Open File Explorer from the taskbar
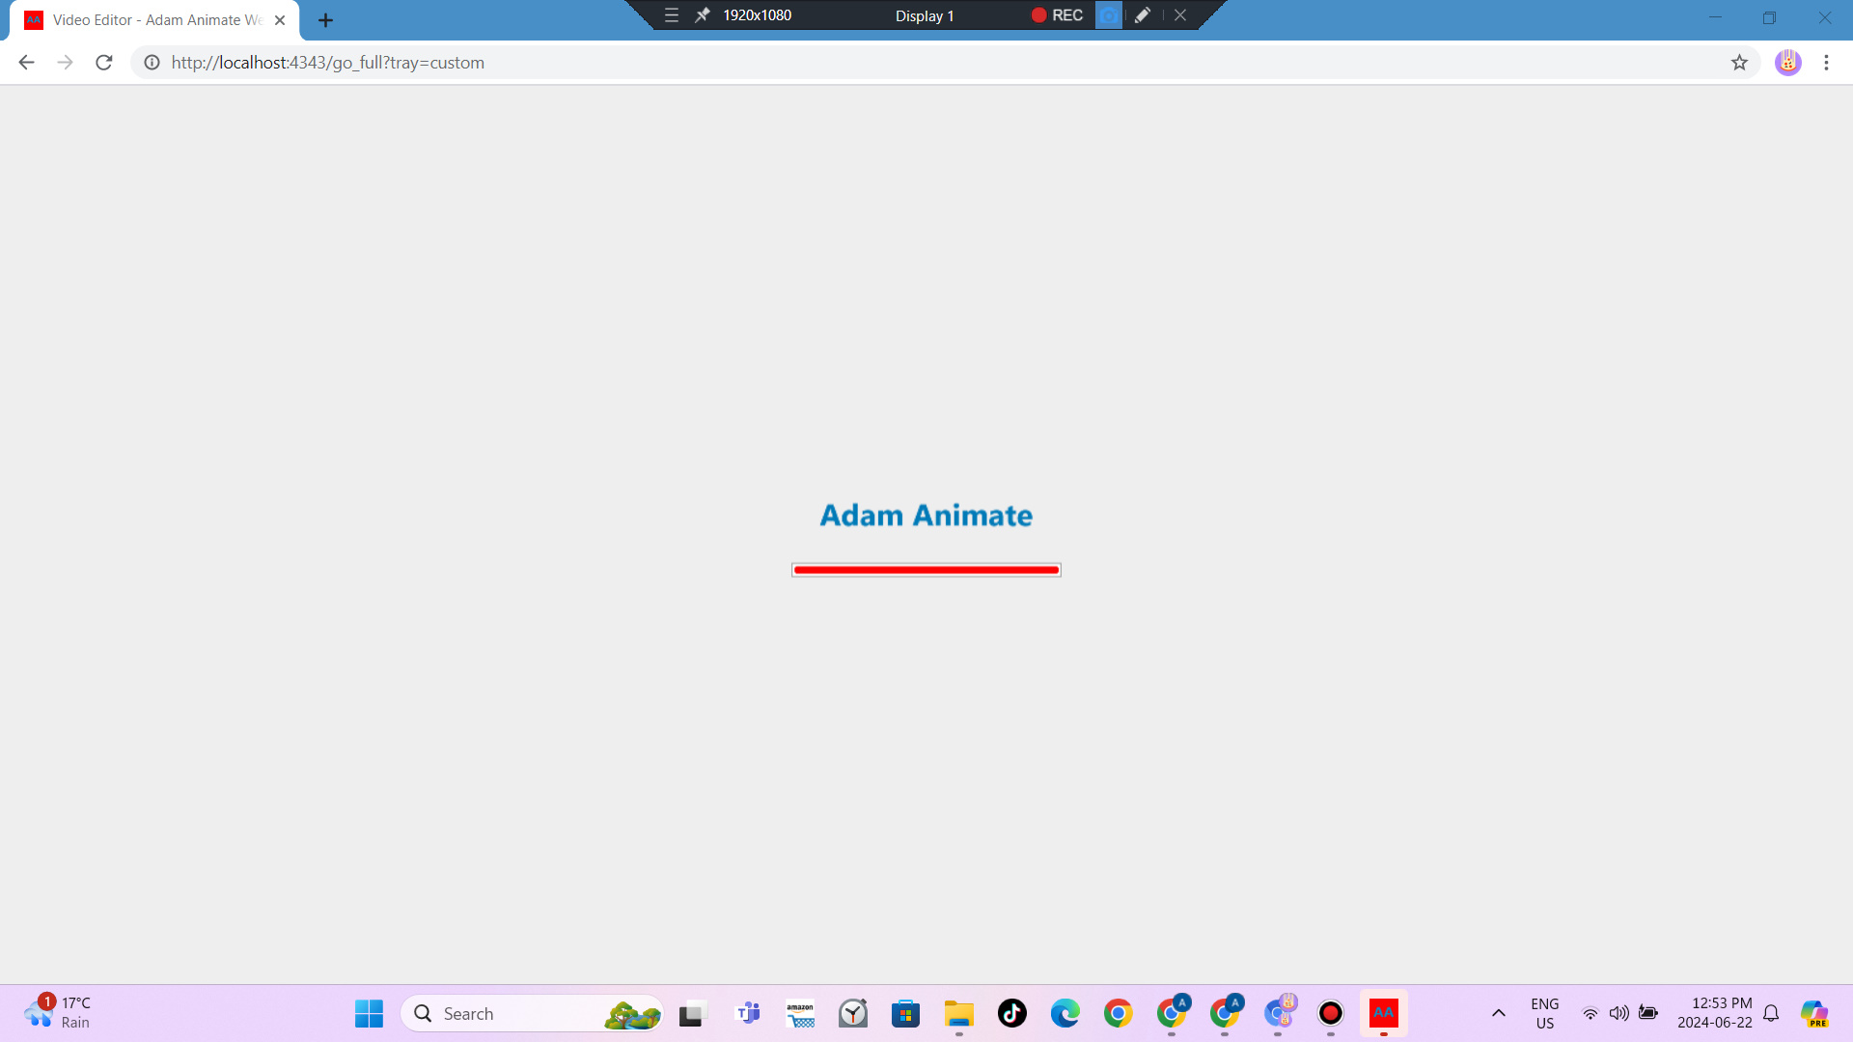1853x1042 pixels. (x=958, y=1014)
